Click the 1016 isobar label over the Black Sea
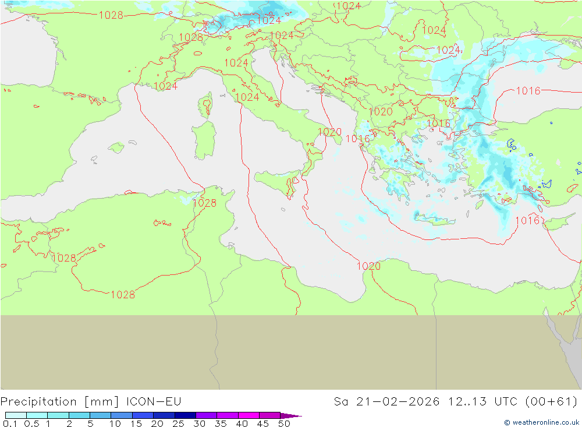 tap(528, 91)
